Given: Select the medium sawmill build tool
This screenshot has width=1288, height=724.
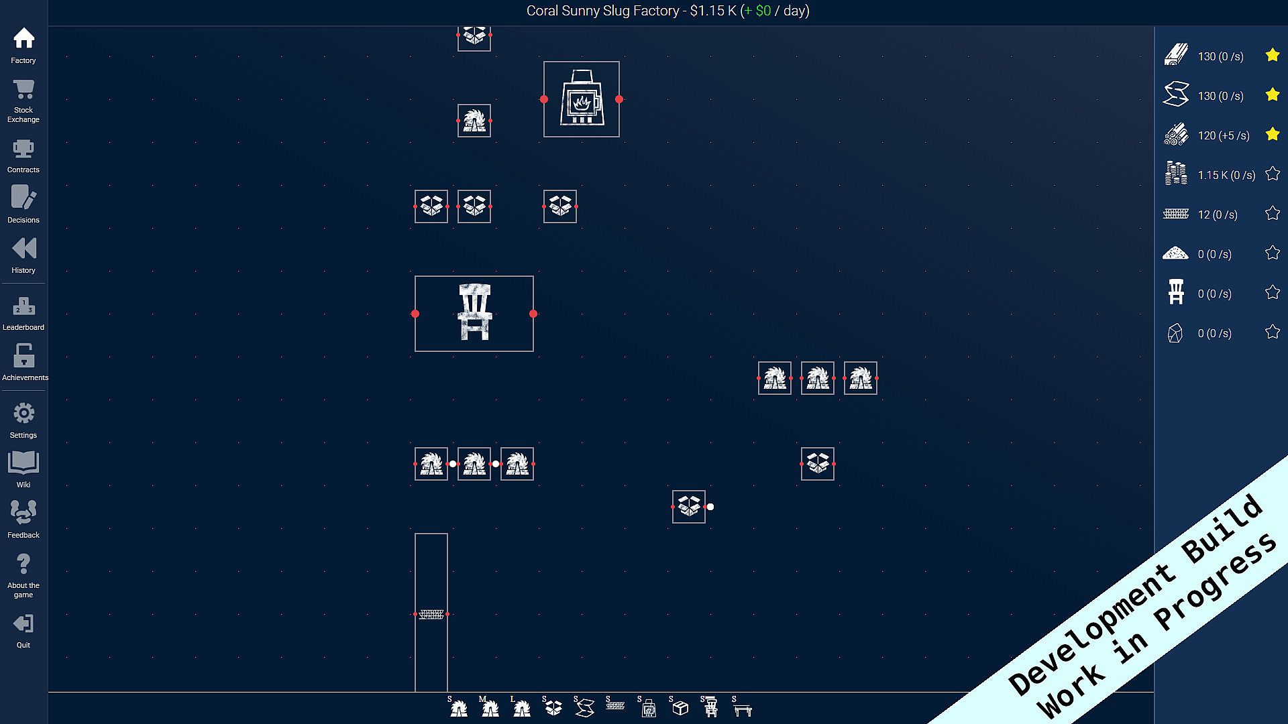Looking at the screenshot, I should click(490, 707).
